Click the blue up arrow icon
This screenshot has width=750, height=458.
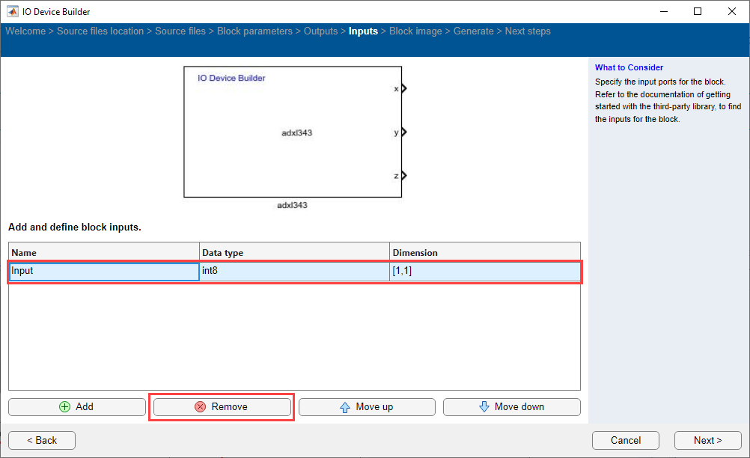pos(345,407)
